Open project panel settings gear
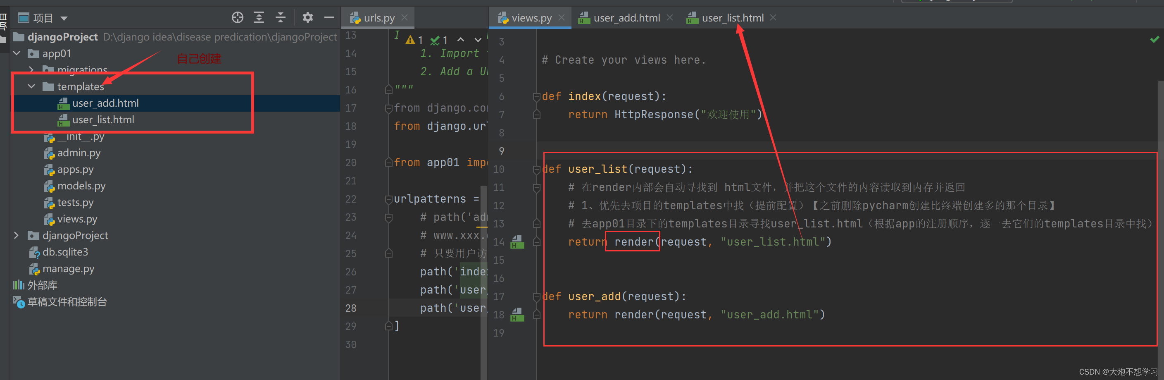Screen dimensions: 1164x380 coord(308,18)
